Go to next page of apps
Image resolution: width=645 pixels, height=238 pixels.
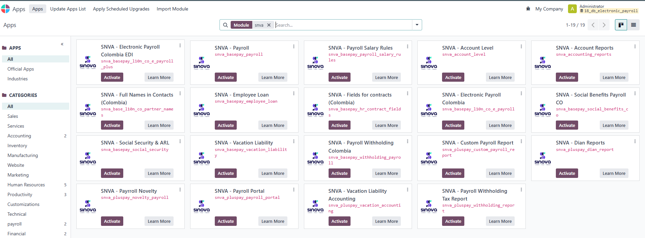pyautogui.click(x=604, y=25)
